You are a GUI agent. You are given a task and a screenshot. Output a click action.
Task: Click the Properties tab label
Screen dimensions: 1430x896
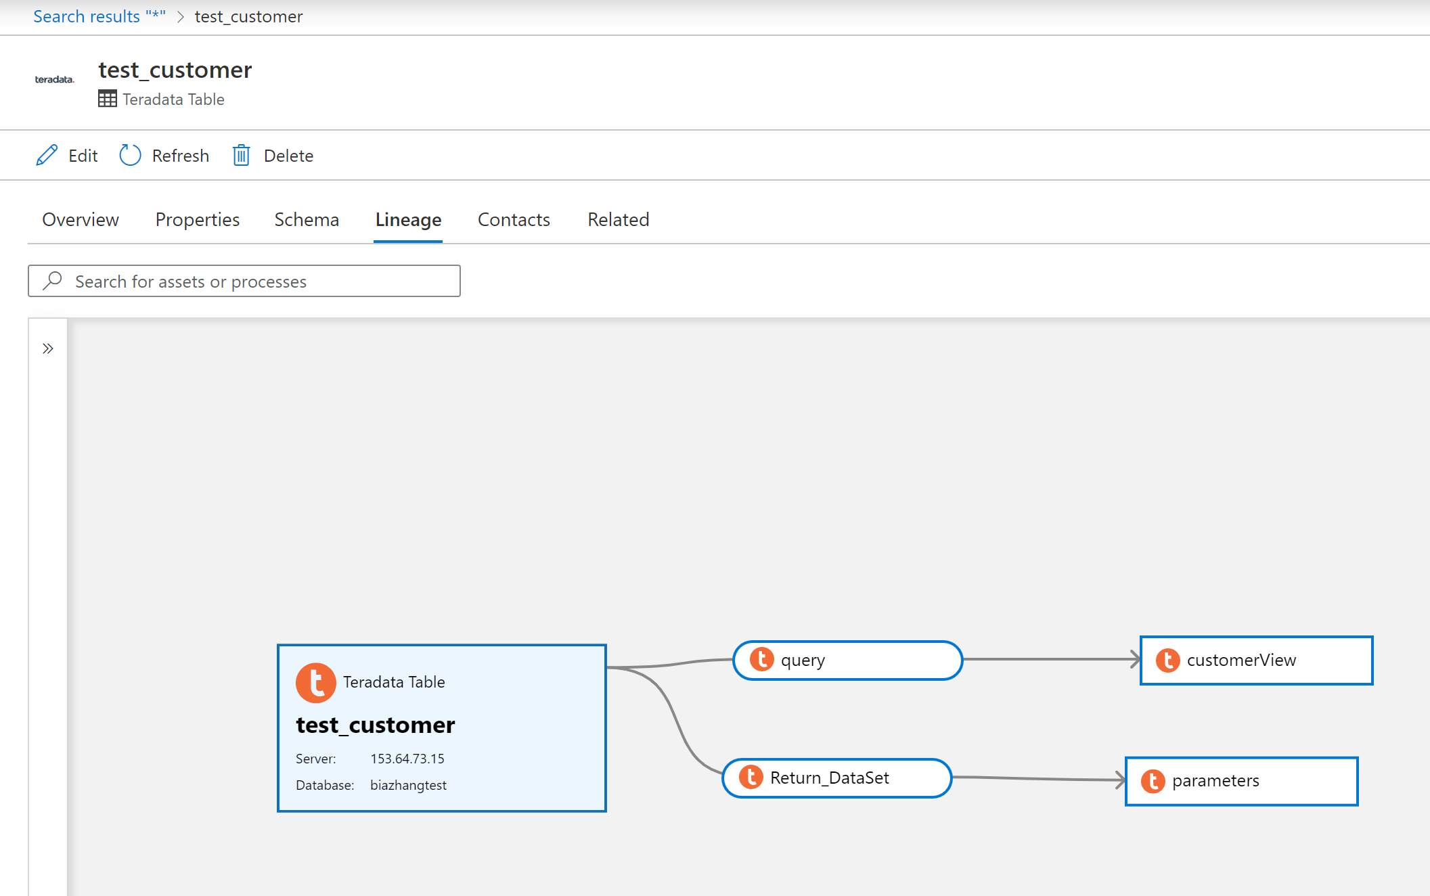pyautogui.click(x=196, y=219)
